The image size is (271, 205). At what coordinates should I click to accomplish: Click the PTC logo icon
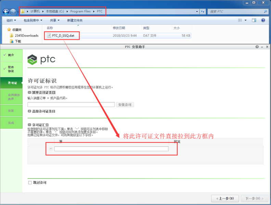pos(32,59)
